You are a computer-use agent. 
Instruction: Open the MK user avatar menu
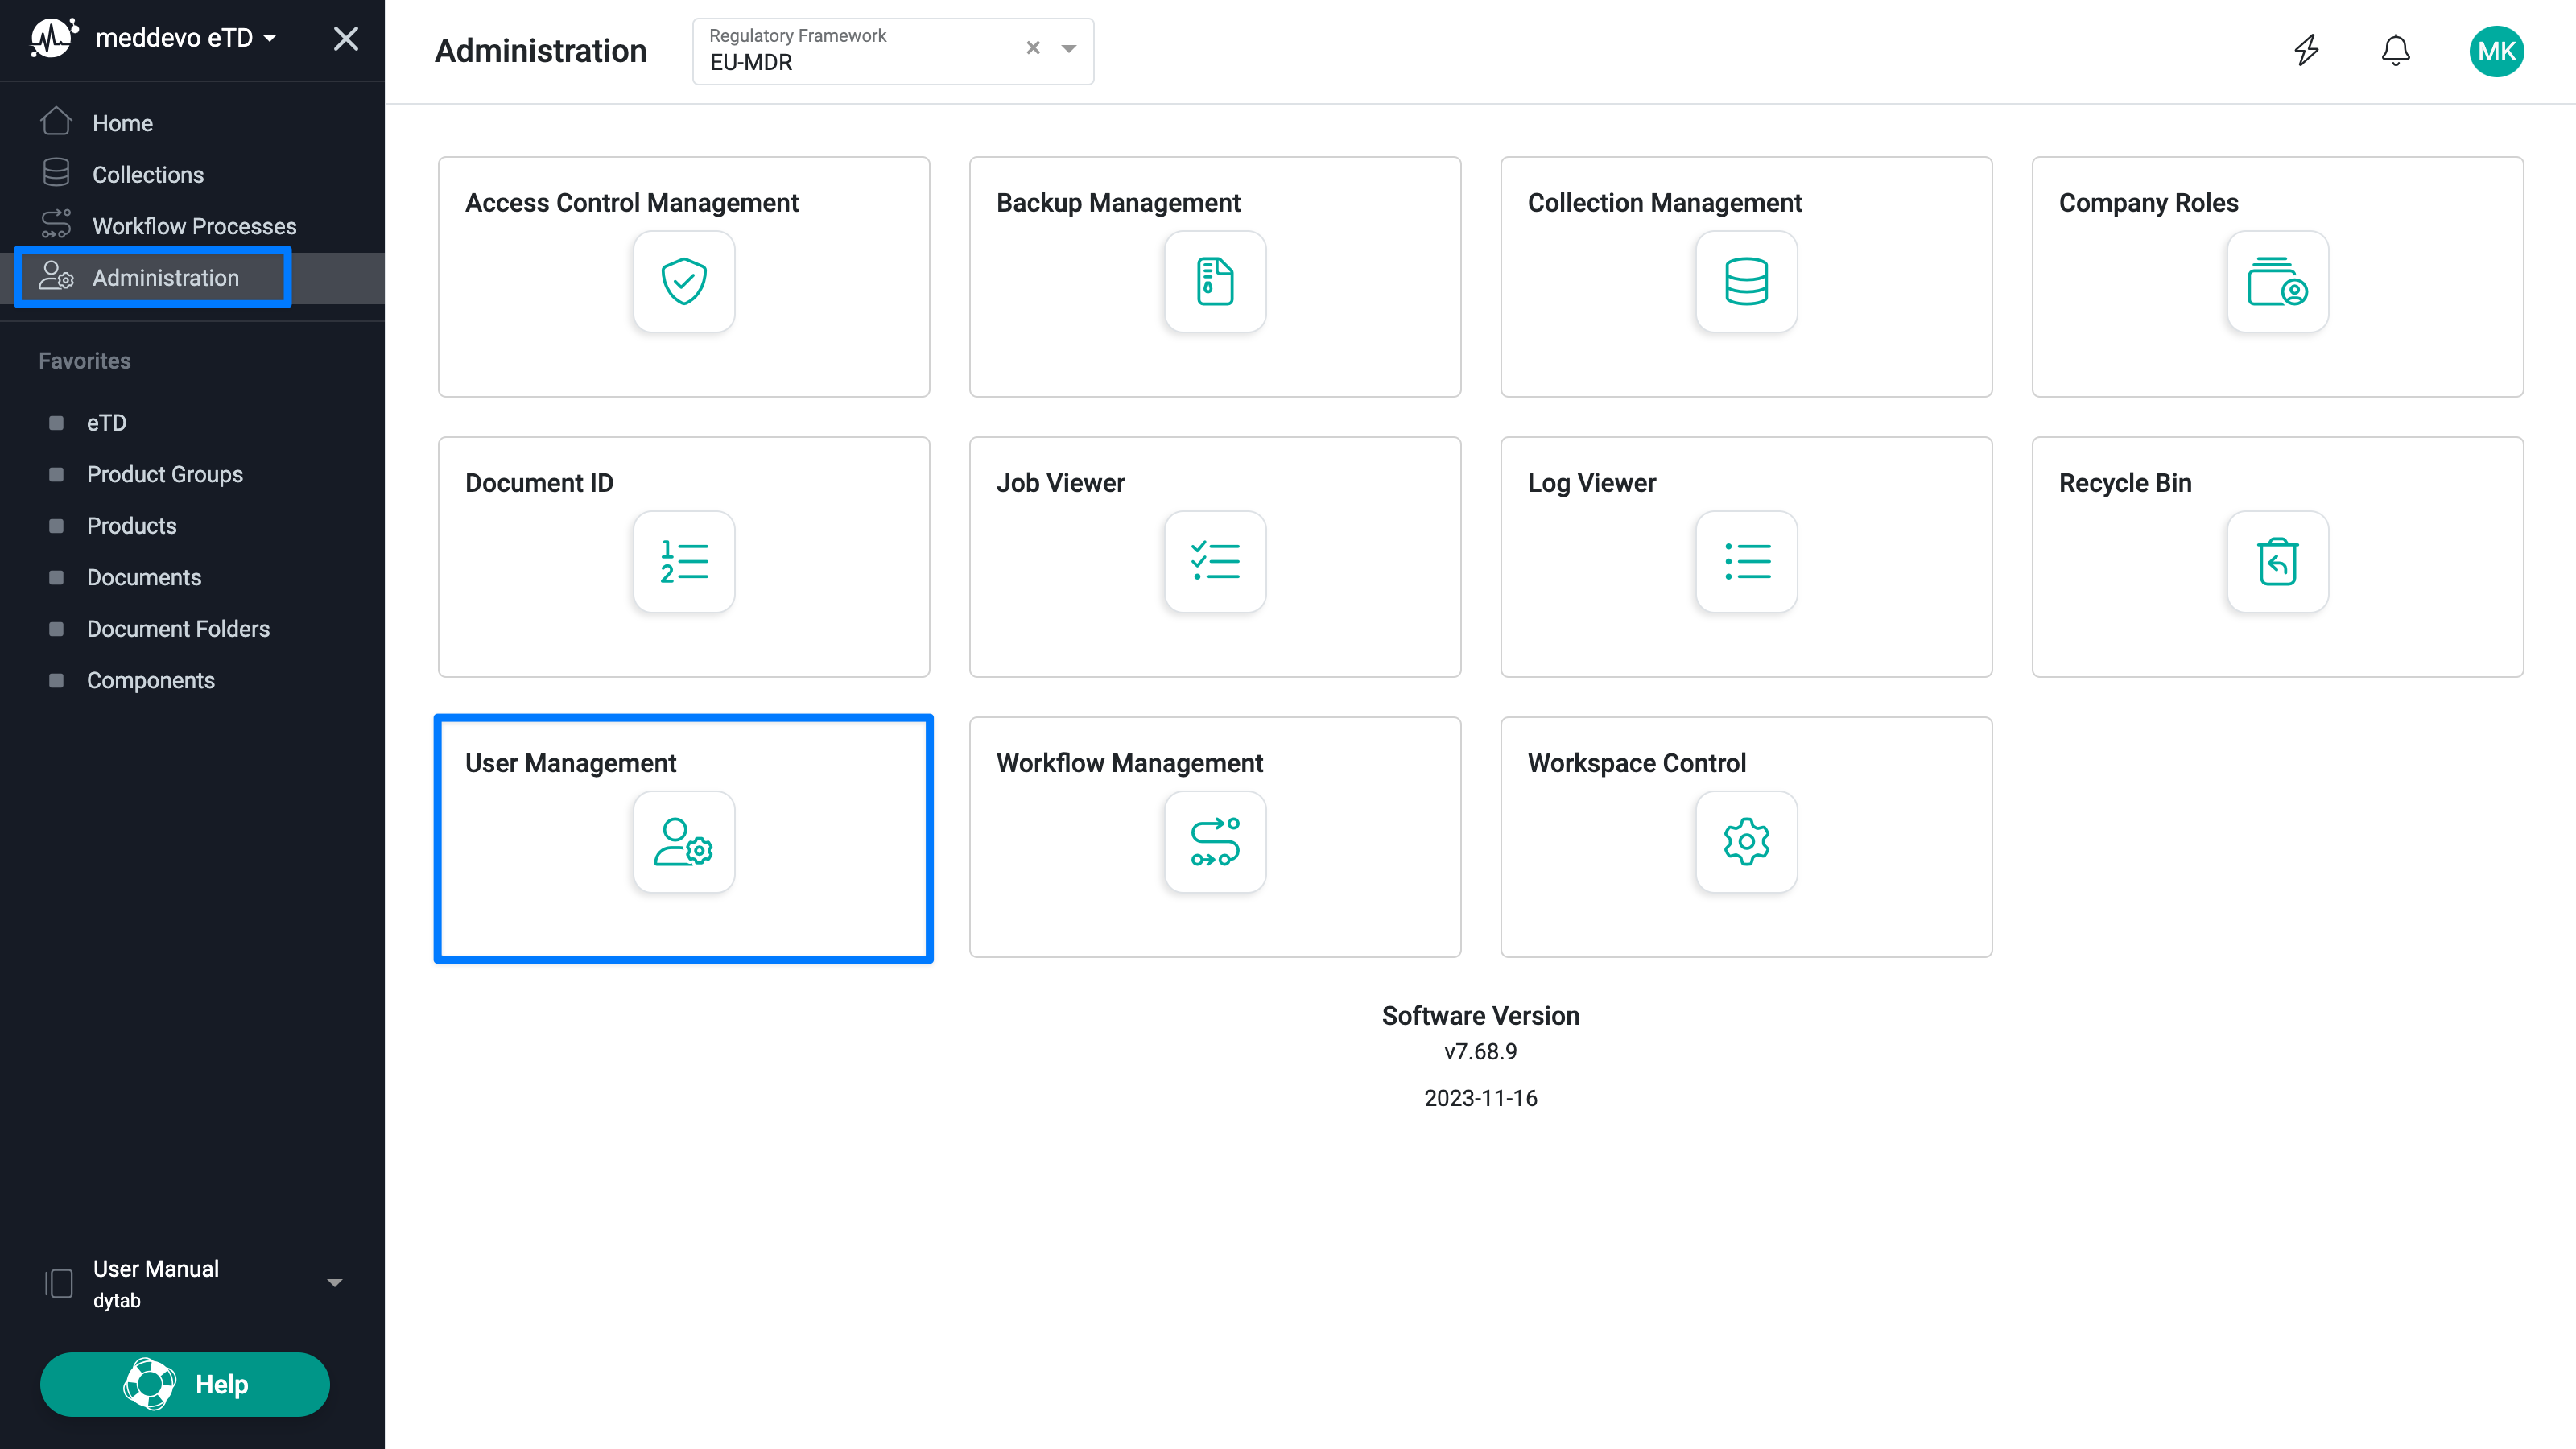2496,51
